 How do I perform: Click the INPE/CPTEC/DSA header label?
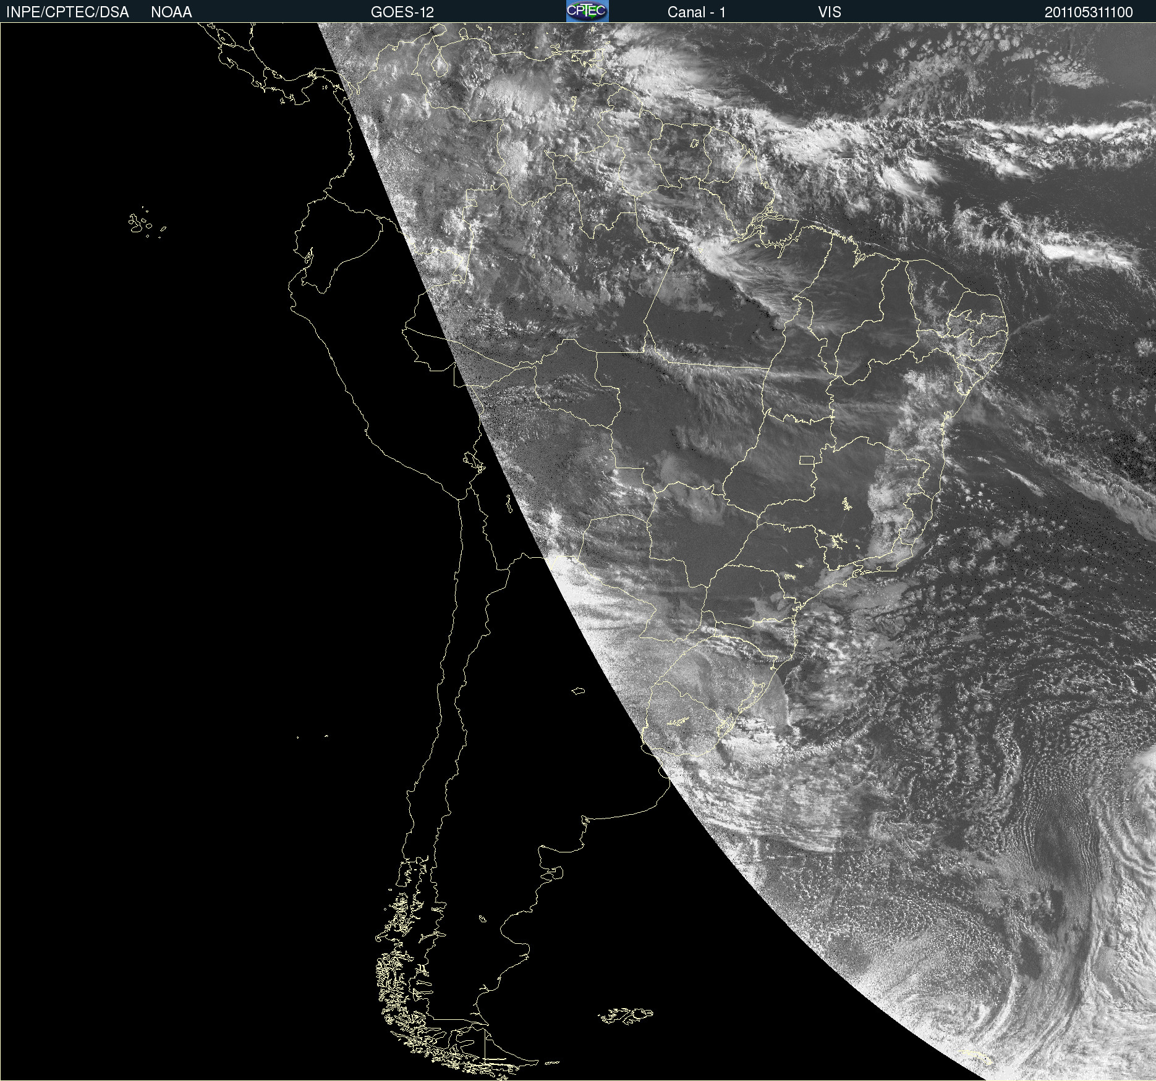pyautogui.click(x=67, y=12)
